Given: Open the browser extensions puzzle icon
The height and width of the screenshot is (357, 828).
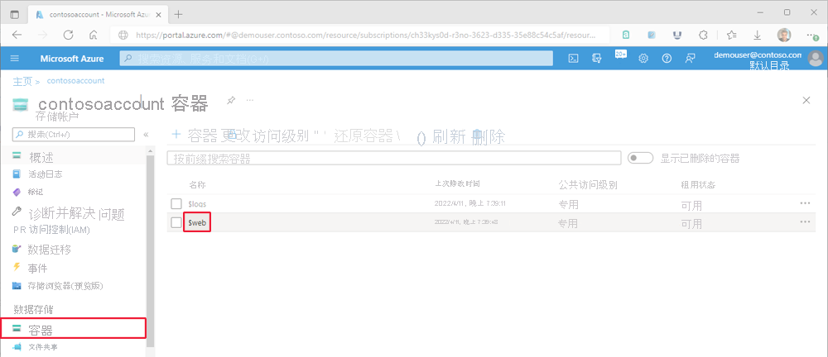Looking at the screenshot, I should point(703,35).
